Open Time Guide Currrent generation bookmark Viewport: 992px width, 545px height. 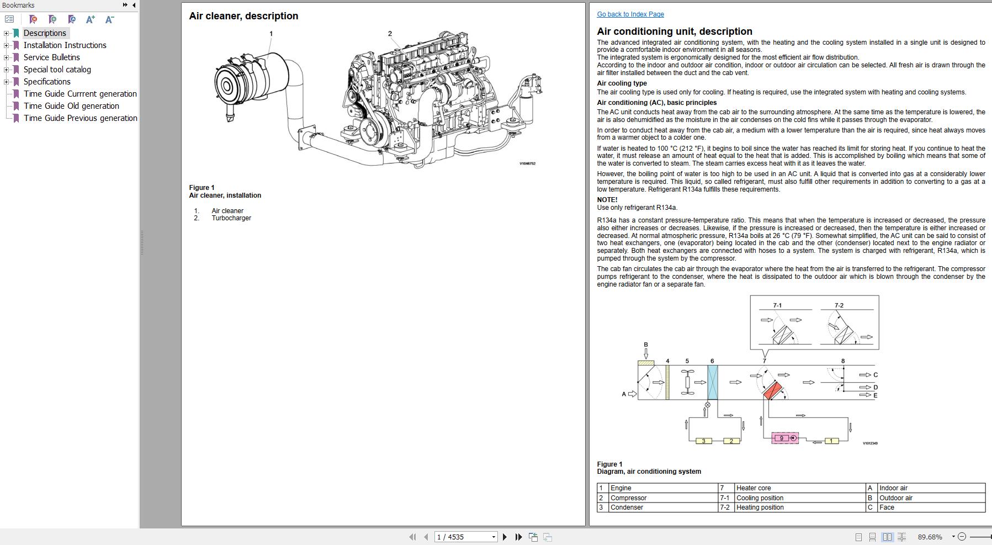(80, 94)
